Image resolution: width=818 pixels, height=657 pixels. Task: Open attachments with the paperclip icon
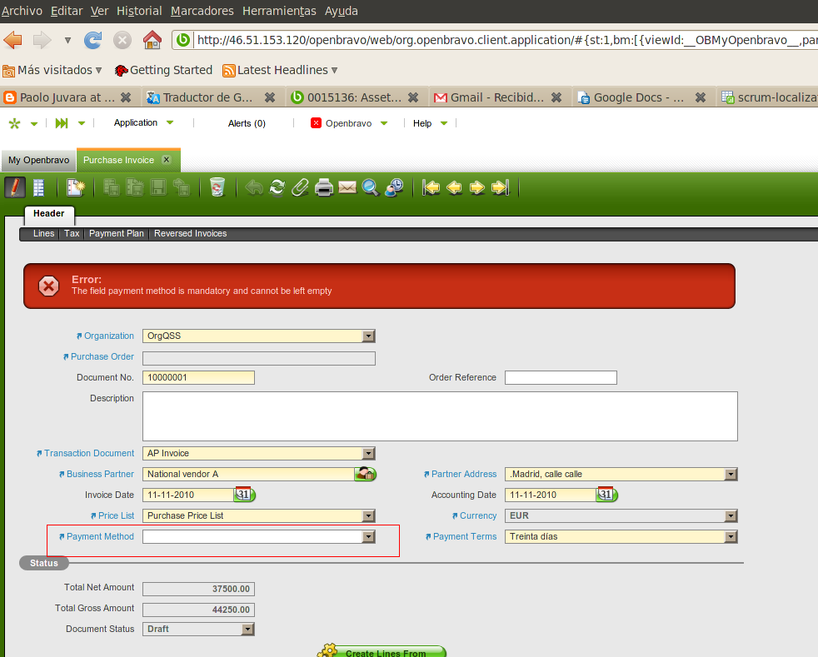tap(300, 187)
